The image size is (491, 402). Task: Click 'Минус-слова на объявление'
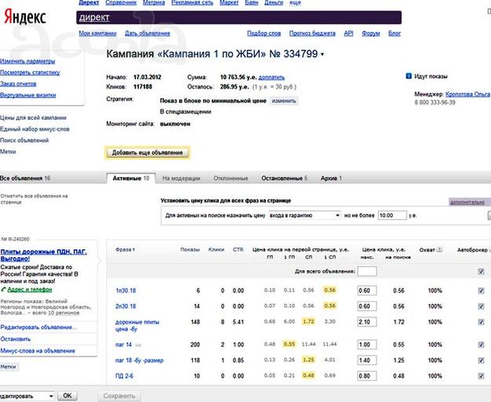(x=38, y=351)
